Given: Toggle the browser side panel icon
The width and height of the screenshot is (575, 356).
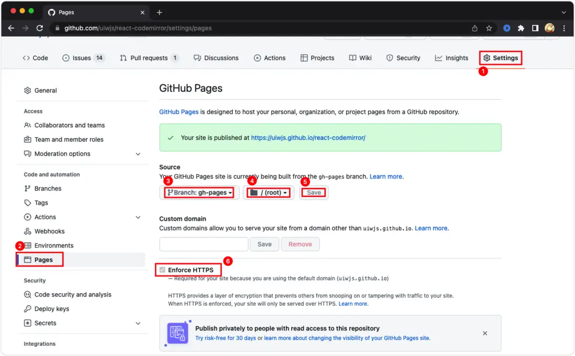Looking at the screenshot, I should 535,28.
